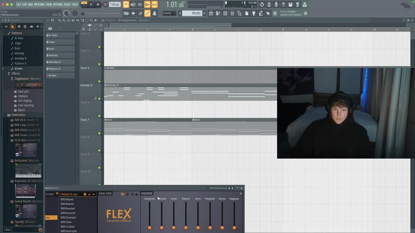
Task: Stop playback with the Stop button
Action: [x=98, y=5]
